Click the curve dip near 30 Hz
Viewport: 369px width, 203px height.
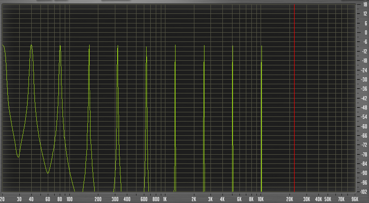tap(18, 157)
